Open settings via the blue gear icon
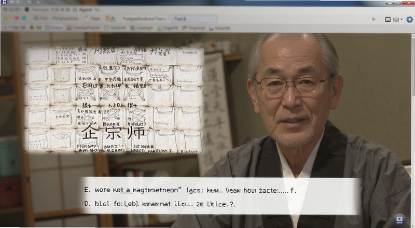The image size is (415, 228). pyautogui.click(x=410, y=19)
